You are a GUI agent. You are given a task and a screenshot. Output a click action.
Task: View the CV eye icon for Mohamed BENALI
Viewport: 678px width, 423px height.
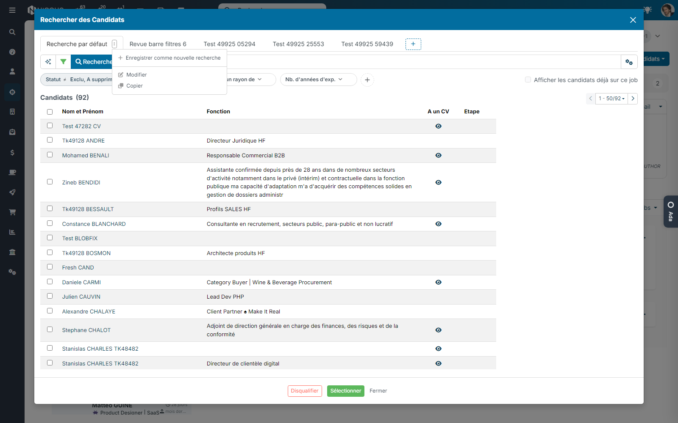point(439,155)
